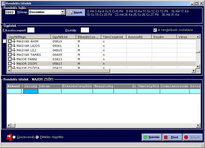Click the tree icon beside MAGYAR ÁHIM
The height and width of the screenshot is (148, 205).
point(14,41)
